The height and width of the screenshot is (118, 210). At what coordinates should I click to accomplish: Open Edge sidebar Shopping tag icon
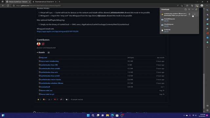[x=207, y=19]
